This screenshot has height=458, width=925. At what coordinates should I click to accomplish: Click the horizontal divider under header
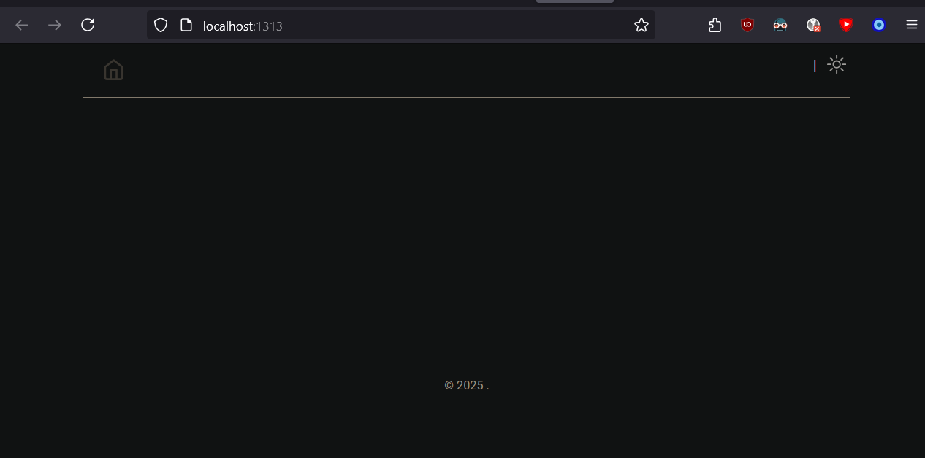coord(467,97)
